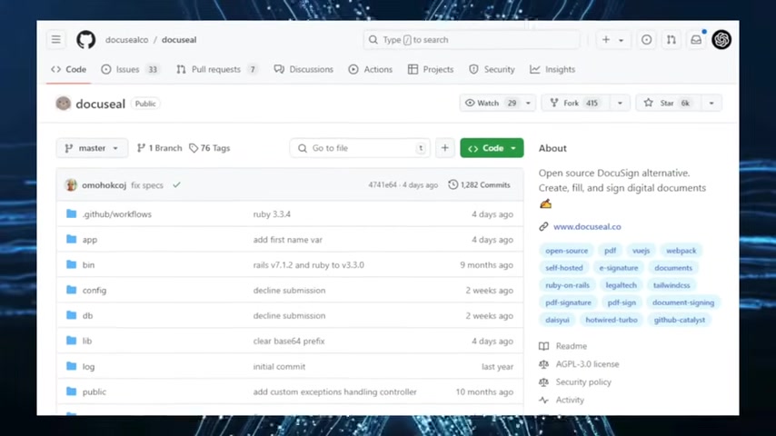Open commit hash 4741e64
The width and height of the screenshot is (776, 436).
(x=383, y=185)
